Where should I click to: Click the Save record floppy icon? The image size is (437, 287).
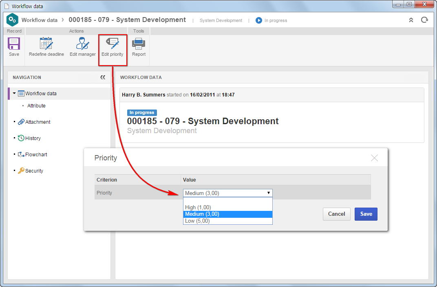14,44
